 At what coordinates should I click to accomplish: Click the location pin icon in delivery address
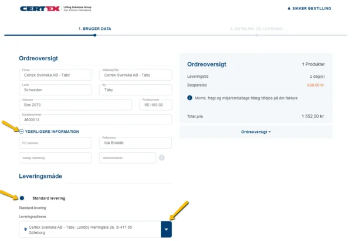[25, 229]
